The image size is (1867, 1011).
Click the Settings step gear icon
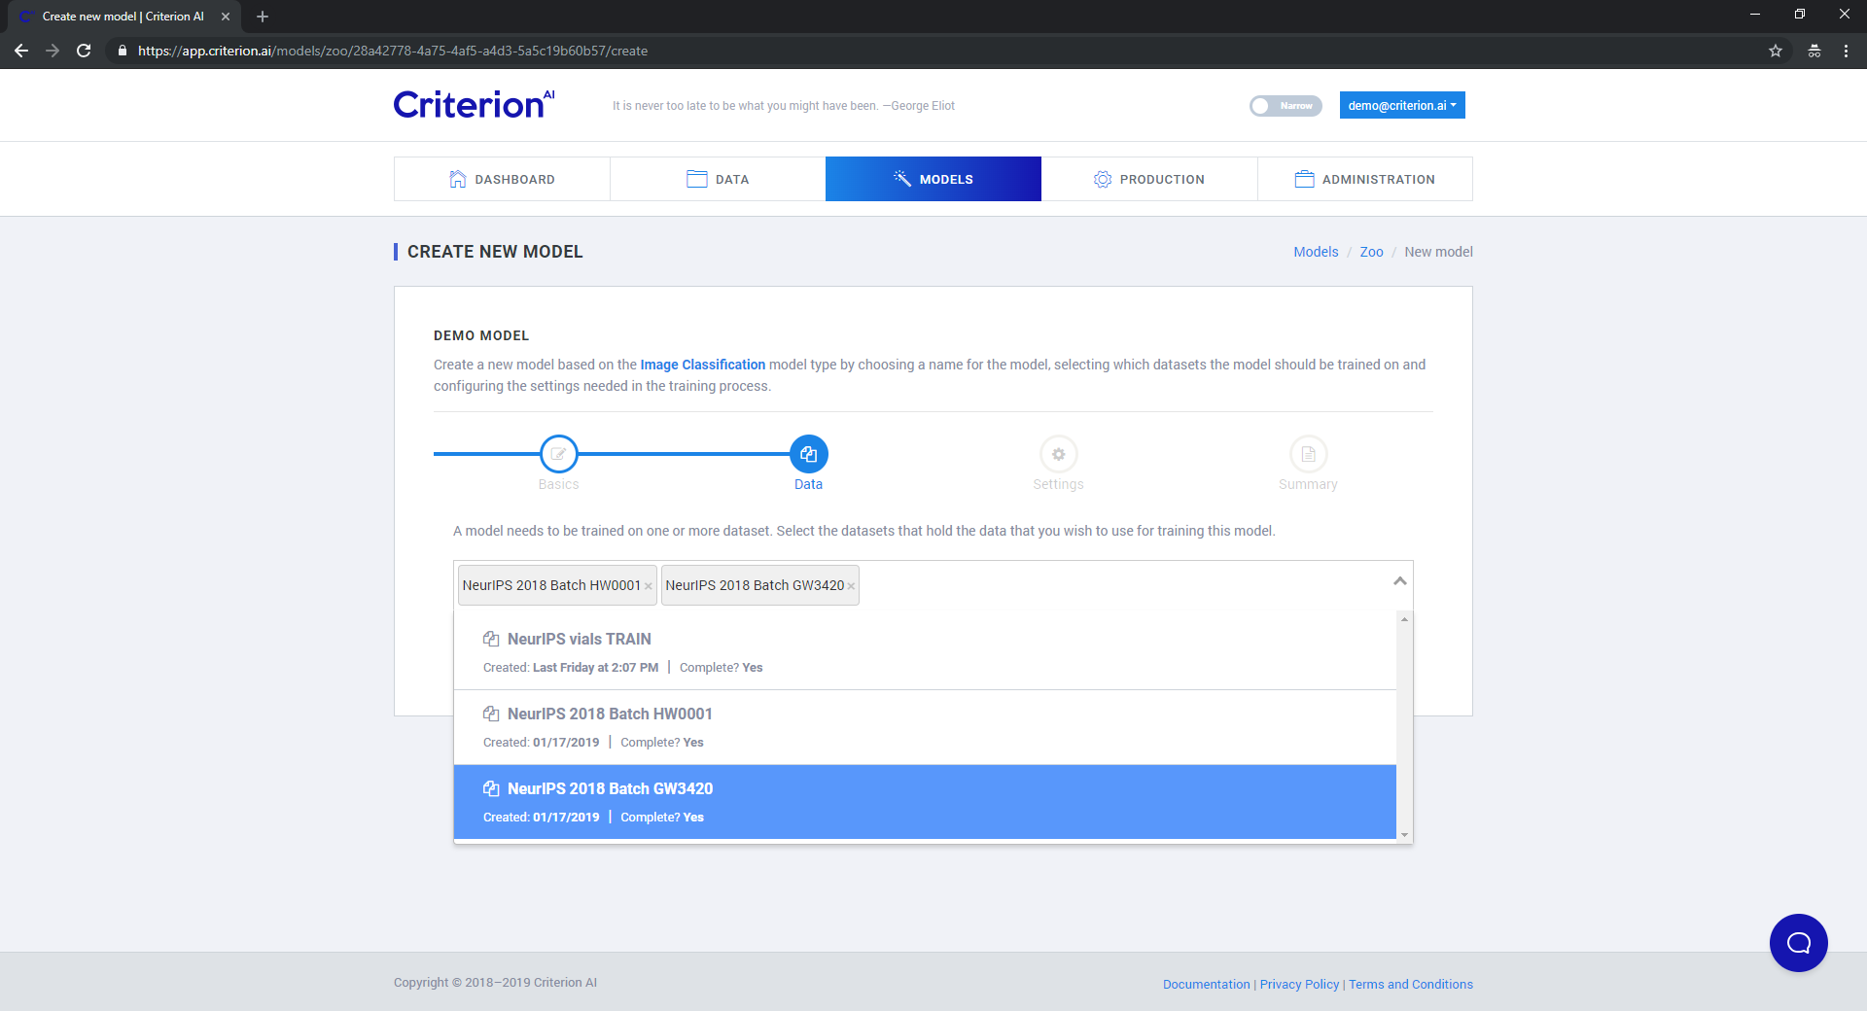pos(1058,454)
